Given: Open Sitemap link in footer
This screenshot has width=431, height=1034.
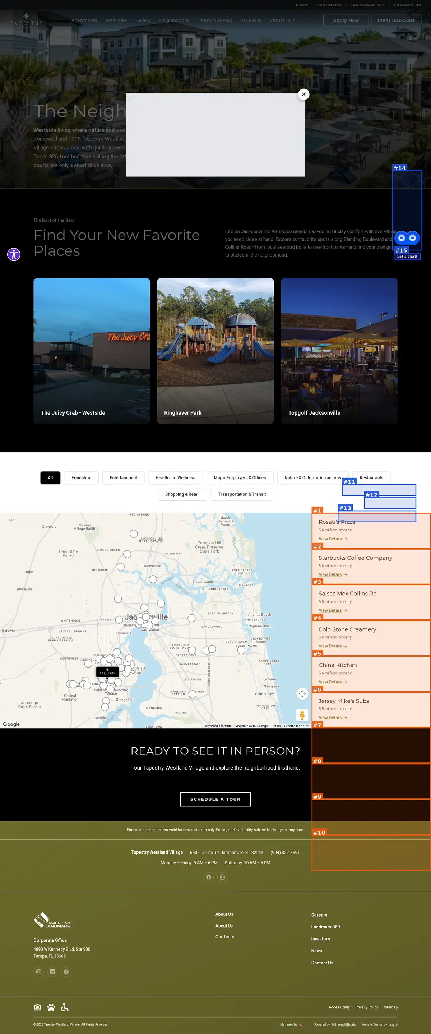Looking at the screenshot, I should (x=390, y=1007).
